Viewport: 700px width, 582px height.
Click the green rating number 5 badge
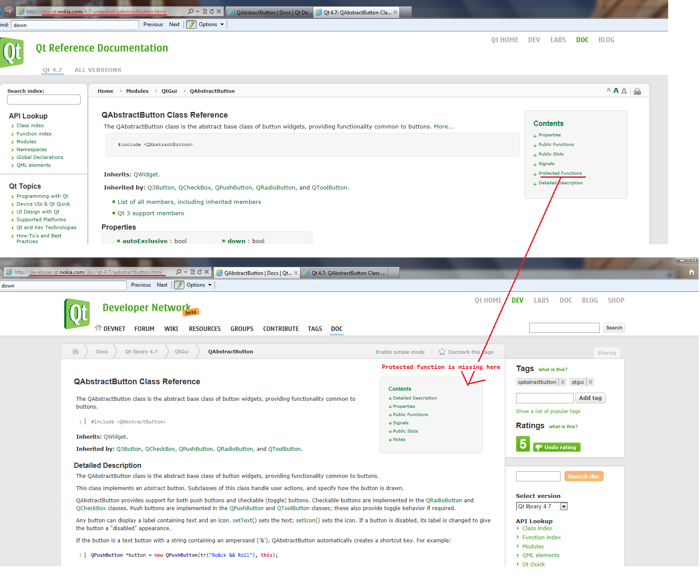coord(523,444)
